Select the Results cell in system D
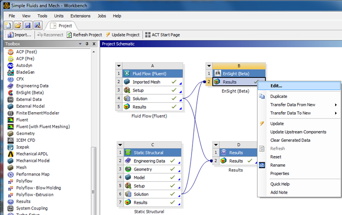 point(238,161)
